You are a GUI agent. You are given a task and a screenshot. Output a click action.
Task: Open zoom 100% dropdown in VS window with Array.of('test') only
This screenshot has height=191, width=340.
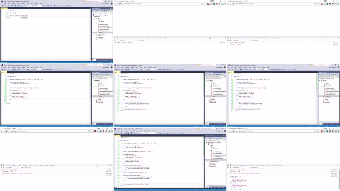pos(3,60)
